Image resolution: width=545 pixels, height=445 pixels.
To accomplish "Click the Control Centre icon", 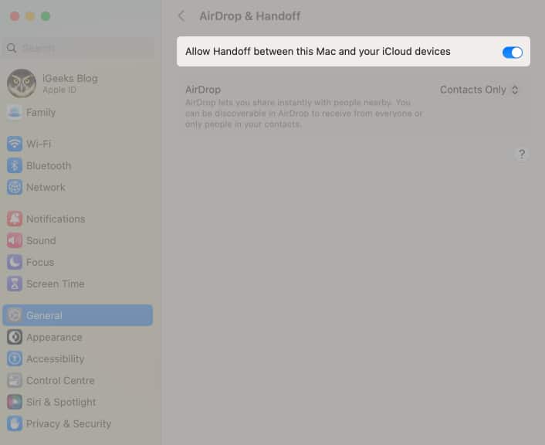I will click(14, 380).
